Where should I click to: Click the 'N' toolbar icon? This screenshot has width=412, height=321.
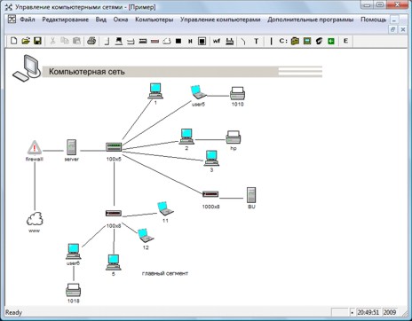[190, 41]
